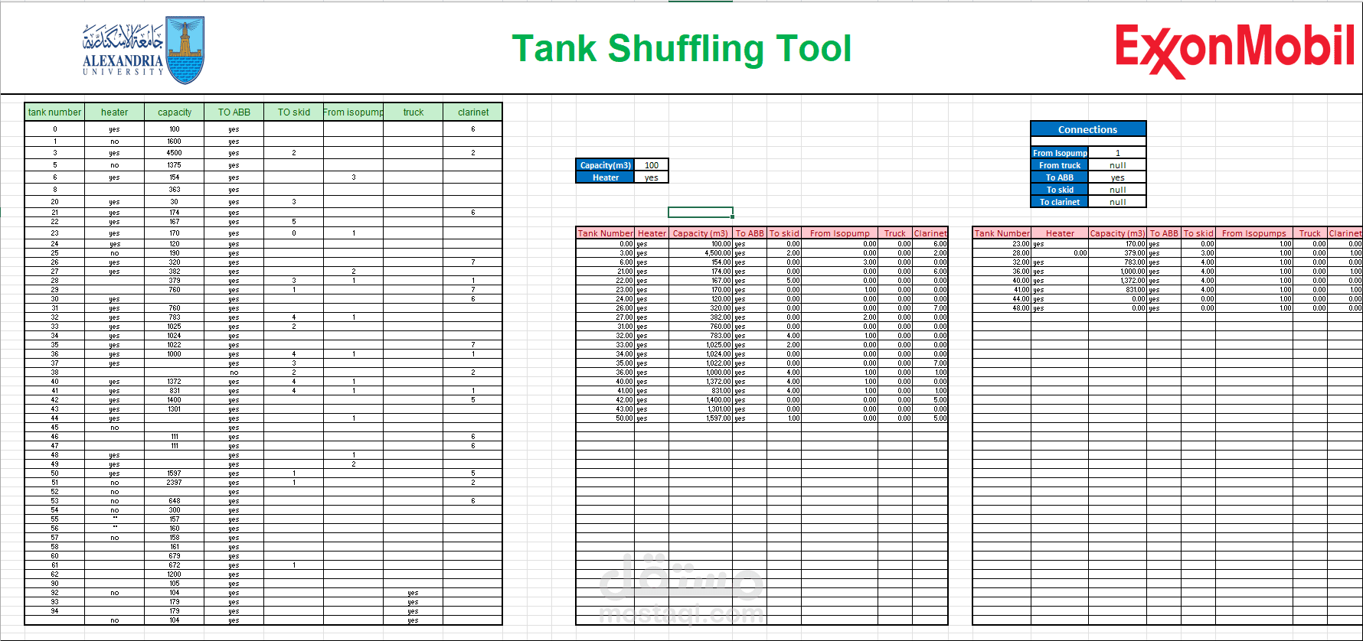Select the 'Tank Number' header in right table
Image resolution: width=1363 pixels, height=641 pixels.
point(1002,233)
